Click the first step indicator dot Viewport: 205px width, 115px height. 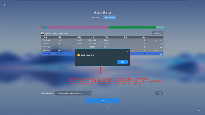tap(93, 108)
